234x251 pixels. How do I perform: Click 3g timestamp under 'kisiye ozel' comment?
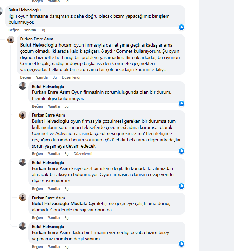[x=67, y=189]
